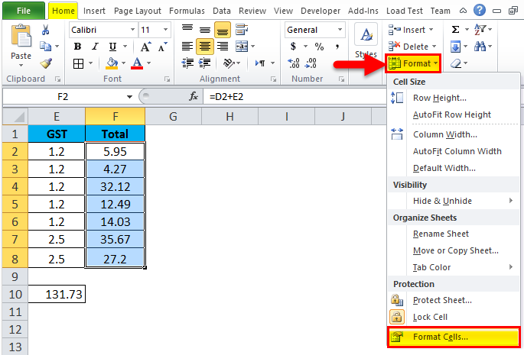Select cell containing 131.73
Image resolution: width=524 pixels, height=355 pixels.
tap(57, 294)
